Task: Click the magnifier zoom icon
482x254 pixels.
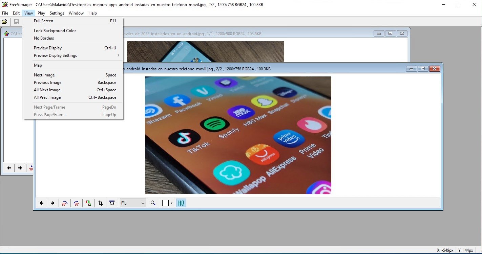Action: tap(153, 203)
